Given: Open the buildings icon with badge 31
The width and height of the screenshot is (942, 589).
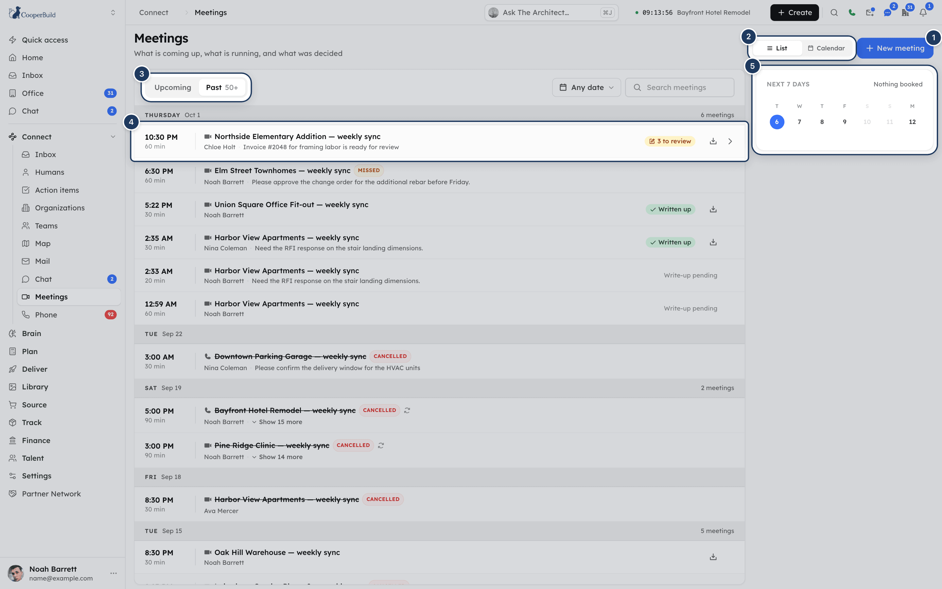Looking at the screenshot, I should pos(905,12).
